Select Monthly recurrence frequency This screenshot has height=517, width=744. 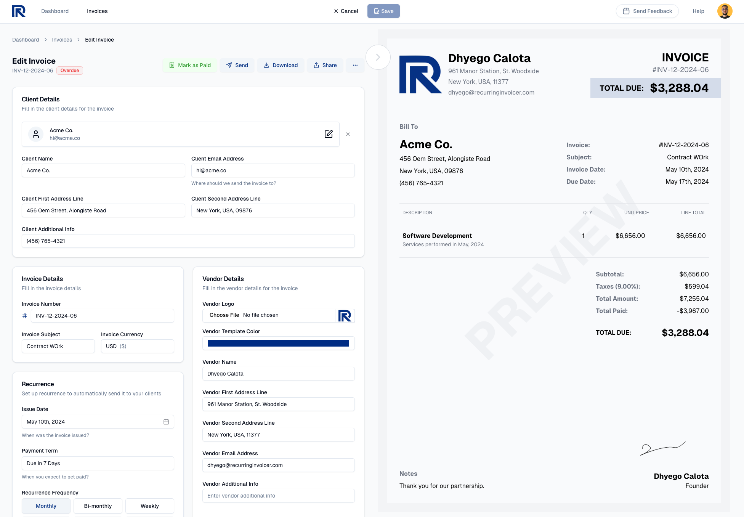(46, 506)
